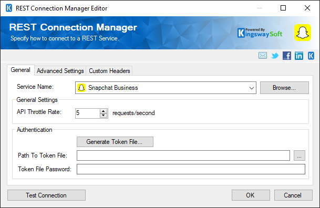Viewport: 320px width, 208px height.
Task: Click the 'Path To Token File:' label
Action: (x=43, y=155)
